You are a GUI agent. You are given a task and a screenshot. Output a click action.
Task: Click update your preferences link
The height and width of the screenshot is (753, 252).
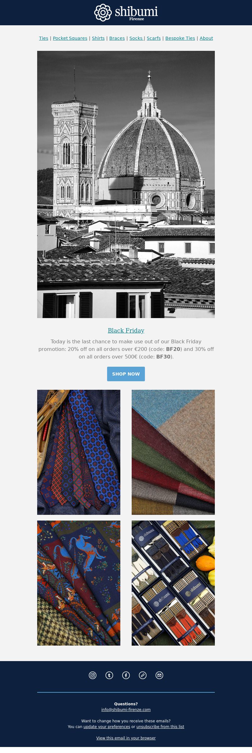coord(107,726)
